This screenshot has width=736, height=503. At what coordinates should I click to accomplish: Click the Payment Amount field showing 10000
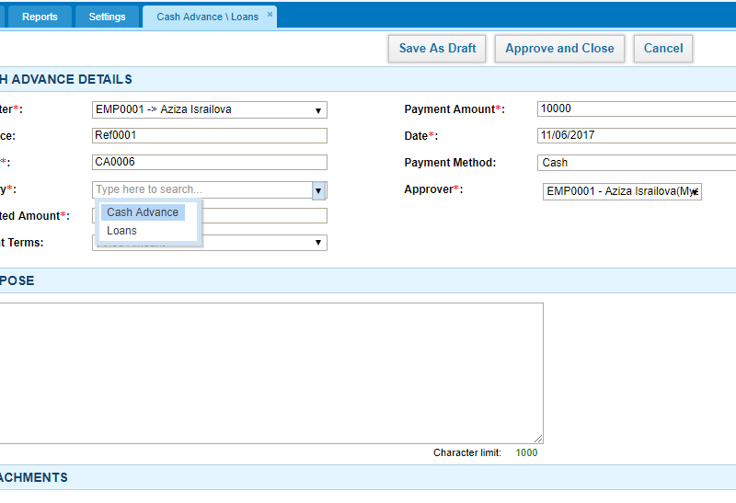(637, 109)
